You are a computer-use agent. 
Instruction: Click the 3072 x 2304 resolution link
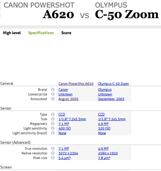[x=68, y=153]
